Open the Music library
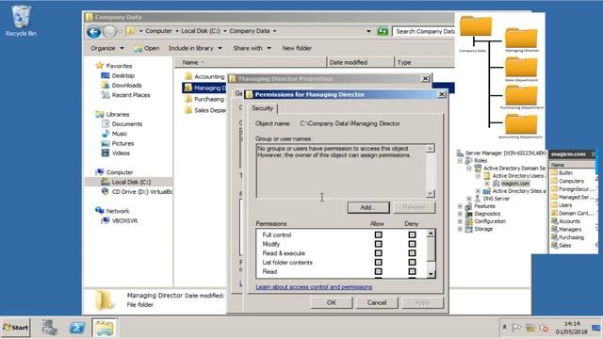 [x=120, y=134]
